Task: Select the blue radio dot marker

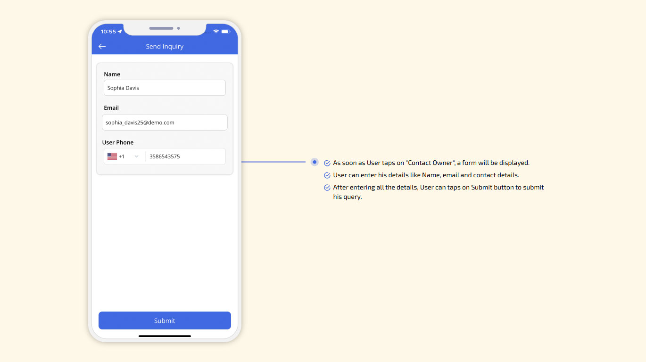Action: pos(315,162)
